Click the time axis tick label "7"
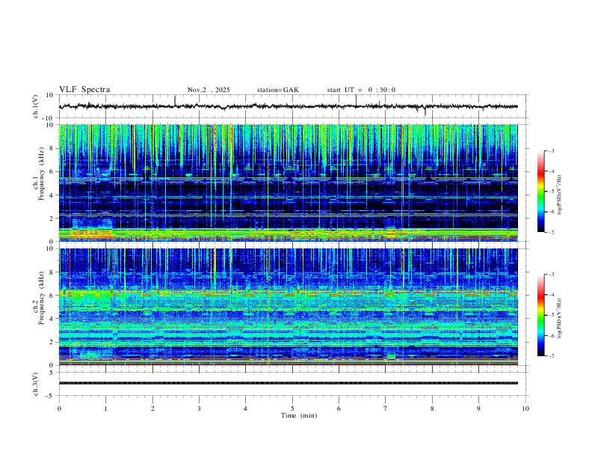Viewport: 592px width, 458px height. point(386,409)
